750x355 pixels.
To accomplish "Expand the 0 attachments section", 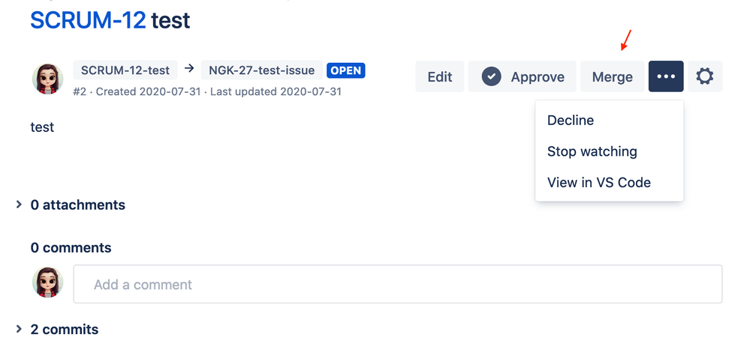I will click(x=71, y=205).
